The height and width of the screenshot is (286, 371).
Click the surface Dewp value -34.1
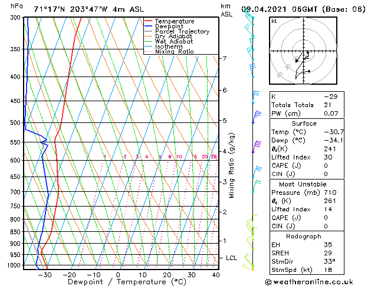click(x=333, y=141)
